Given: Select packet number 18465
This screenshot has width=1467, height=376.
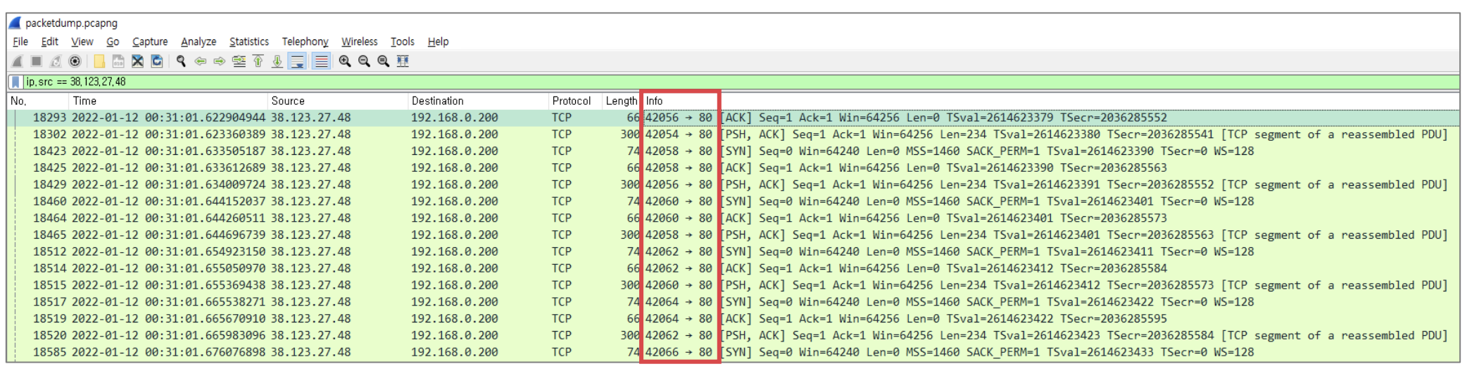Looking at the screenshot, I should point(733,235).
